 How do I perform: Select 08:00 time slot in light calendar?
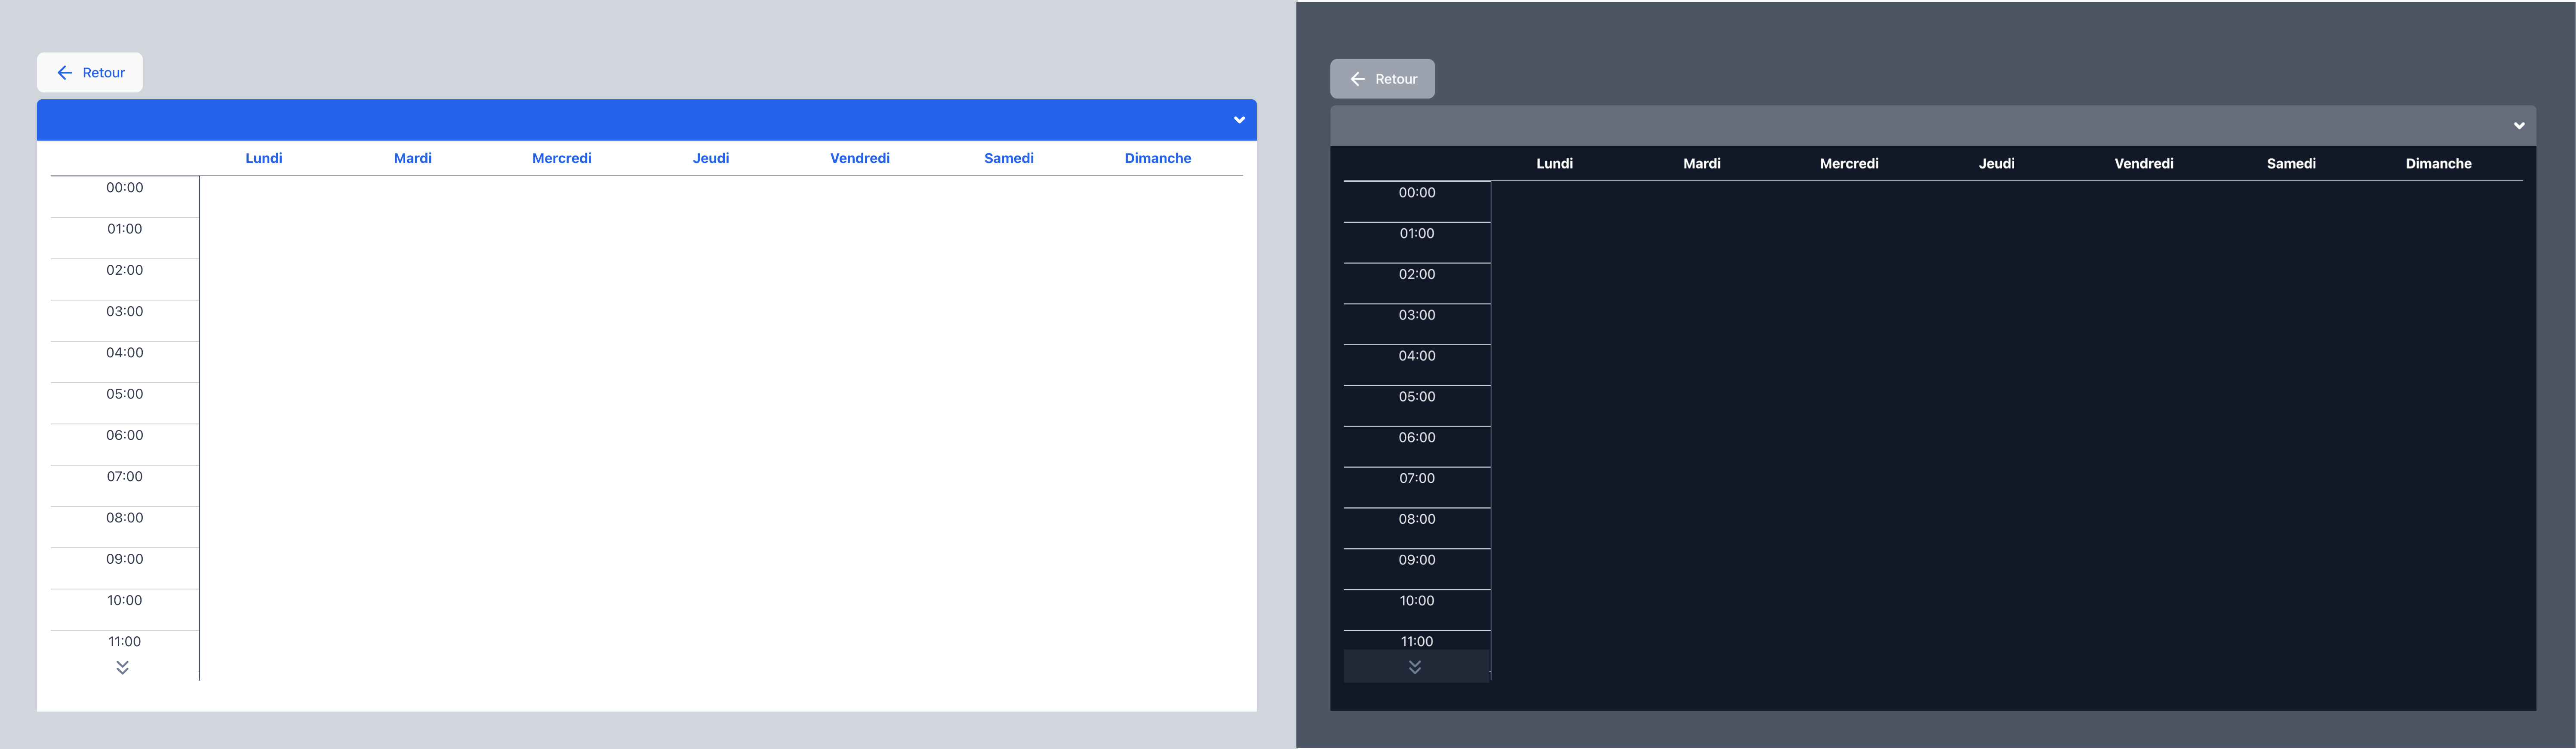coord(125,518)
